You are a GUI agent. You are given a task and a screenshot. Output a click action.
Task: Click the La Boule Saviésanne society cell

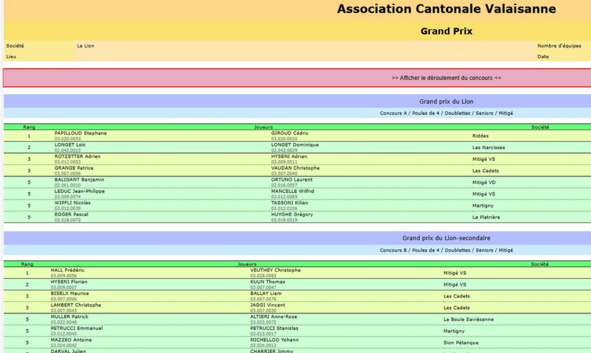(x=469, y=319)
